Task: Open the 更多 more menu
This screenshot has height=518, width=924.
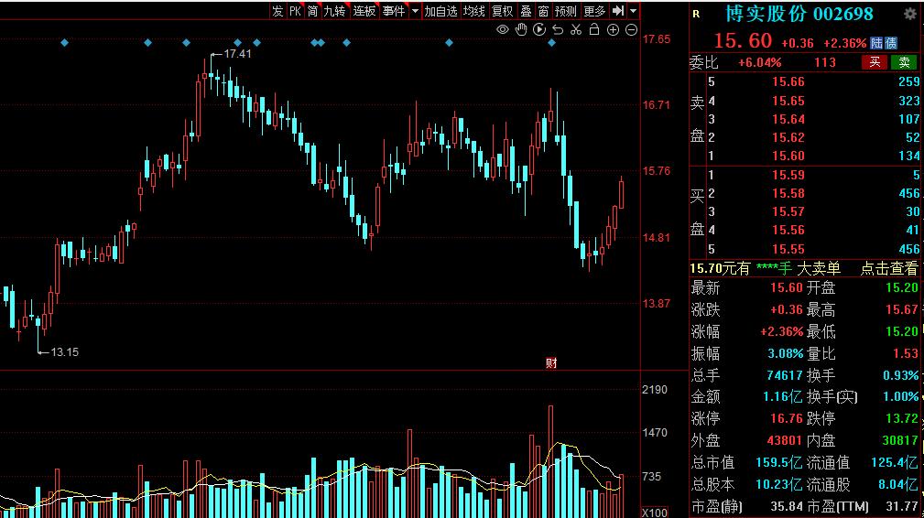Action: point(594,11)
